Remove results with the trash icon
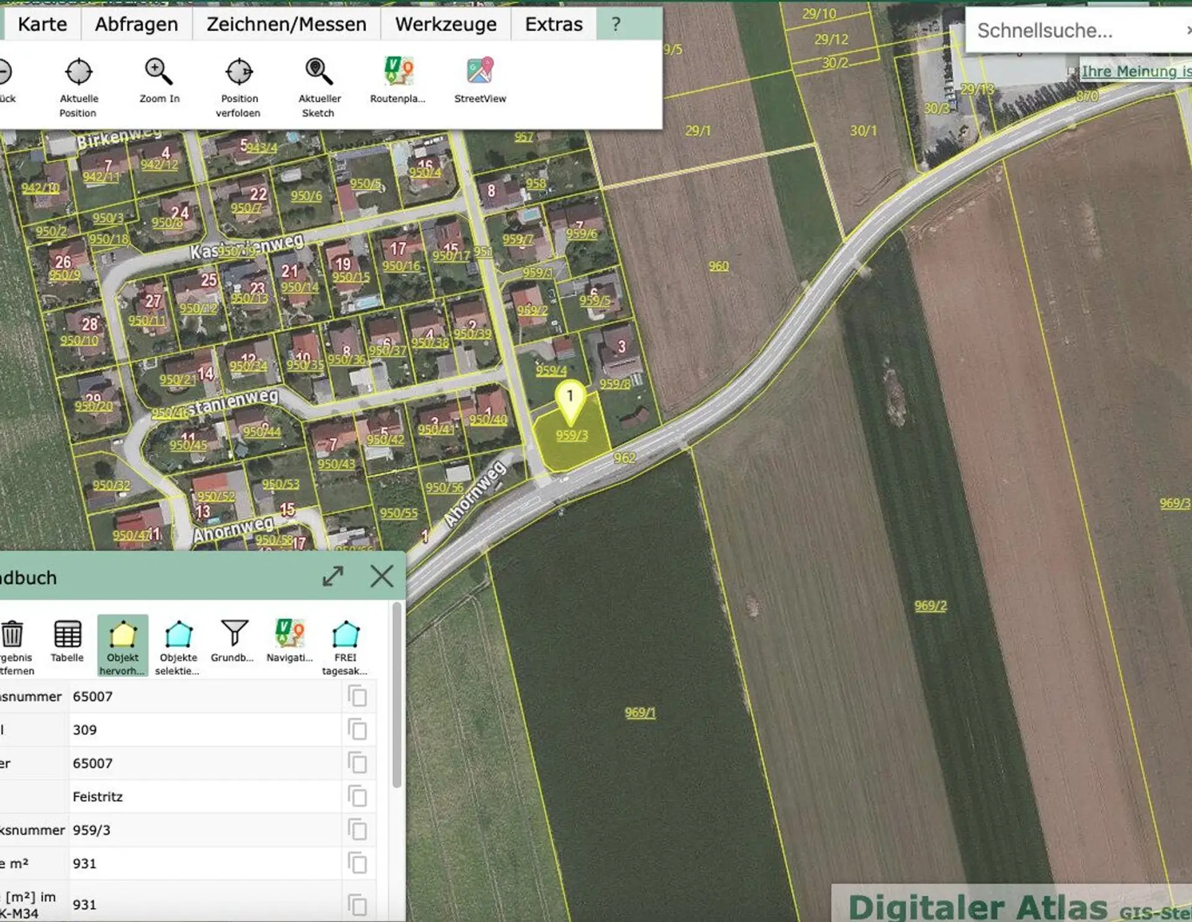This screenshot has width=1192, height=922. 12,634
